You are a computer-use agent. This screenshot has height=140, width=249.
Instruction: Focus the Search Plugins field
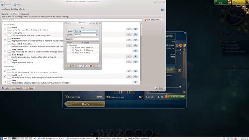(72, 20)
